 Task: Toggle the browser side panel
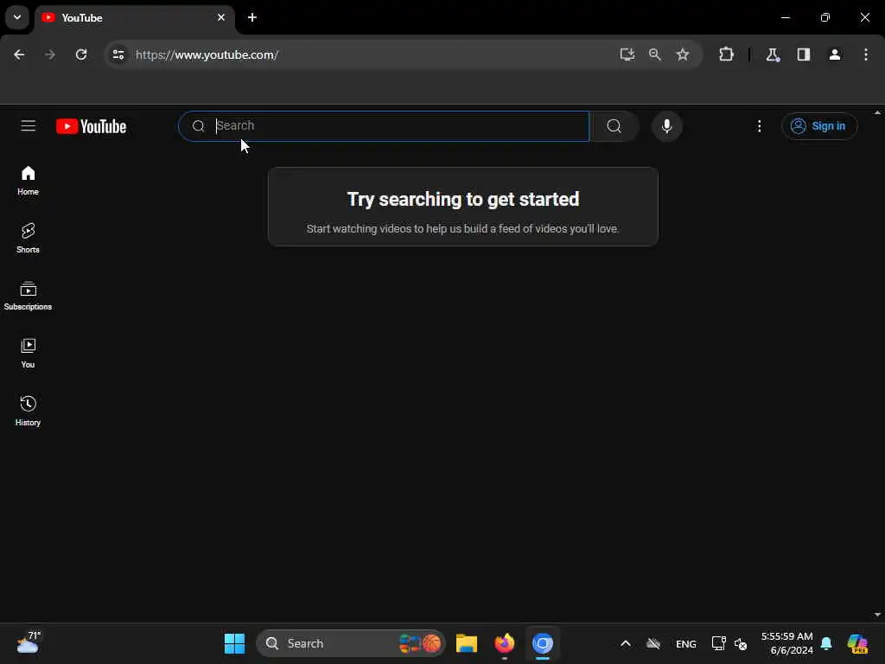[x=803, y=54]
